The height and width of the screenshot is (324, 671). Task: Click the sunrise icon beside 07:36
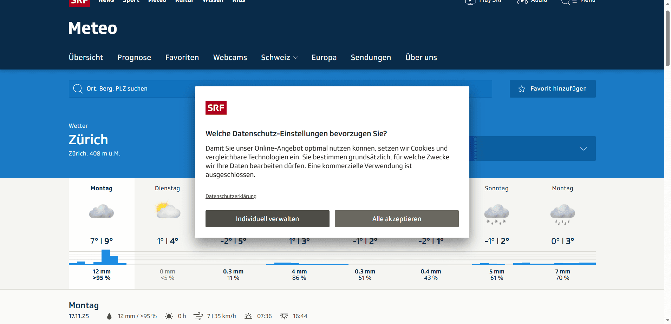coord(248,316)
